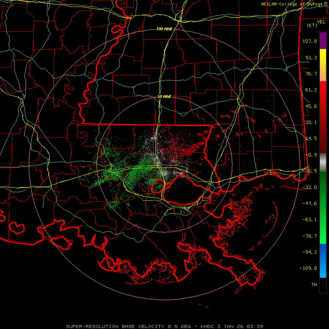Click the -94.2 velocity scale value
The image size is (329, 329).
point(310,252)
